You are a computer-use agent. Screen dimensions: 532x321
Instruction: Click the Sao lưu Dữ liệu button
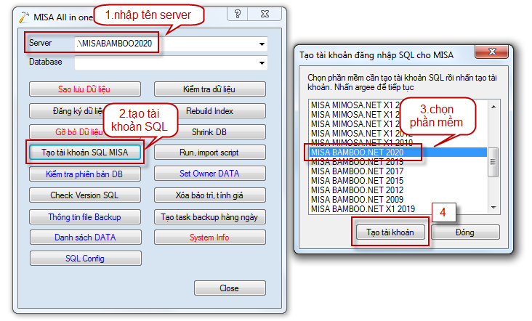85,89
